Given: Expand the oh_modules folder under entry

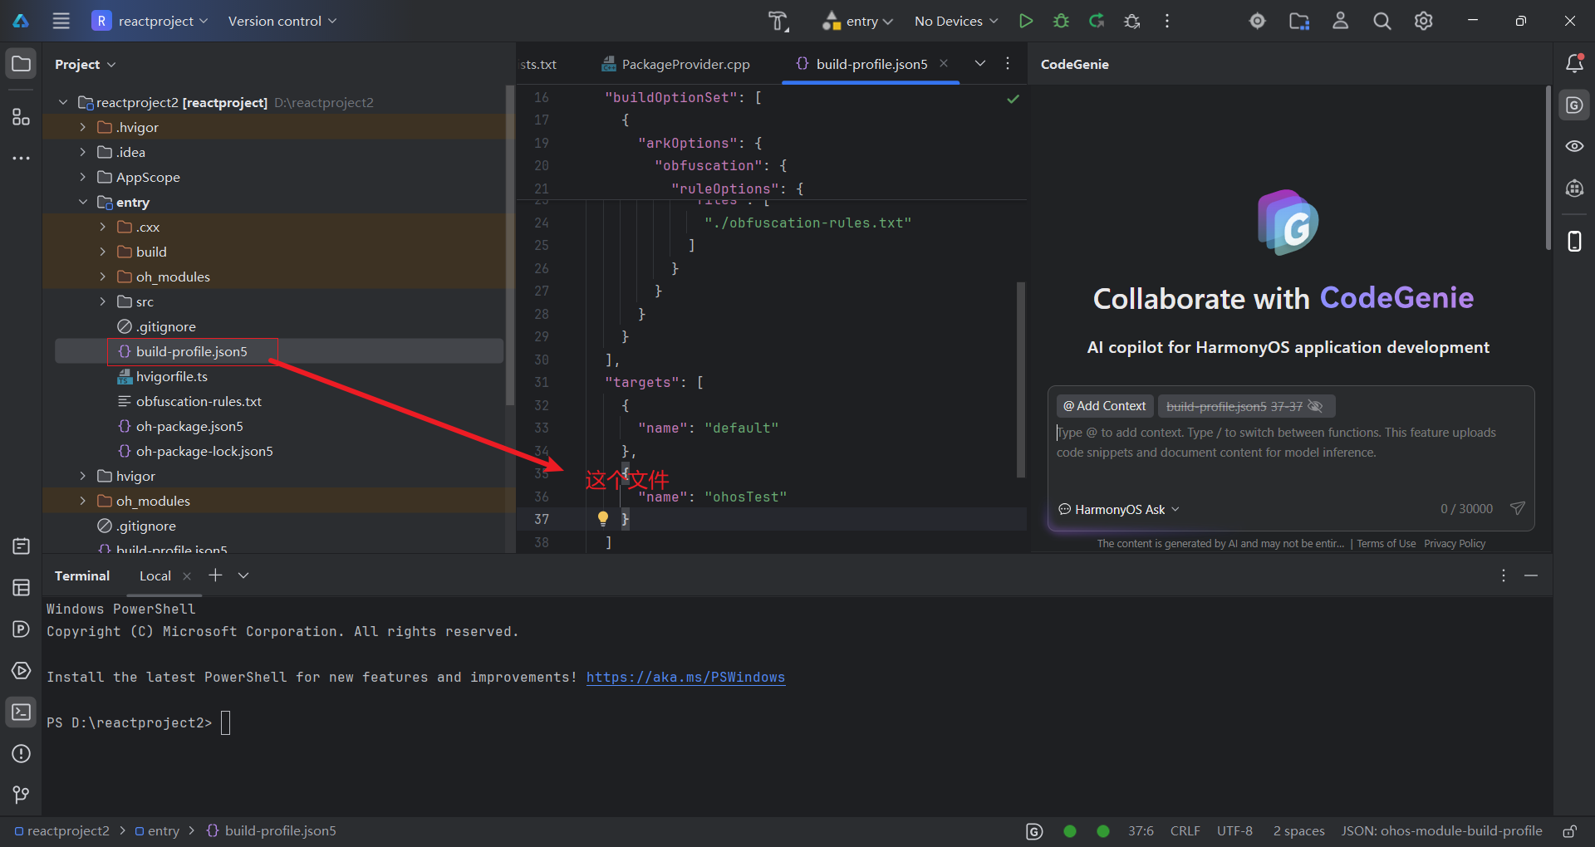Looking at the screenshot, I should pyautogui.click(x=102, y=277).
